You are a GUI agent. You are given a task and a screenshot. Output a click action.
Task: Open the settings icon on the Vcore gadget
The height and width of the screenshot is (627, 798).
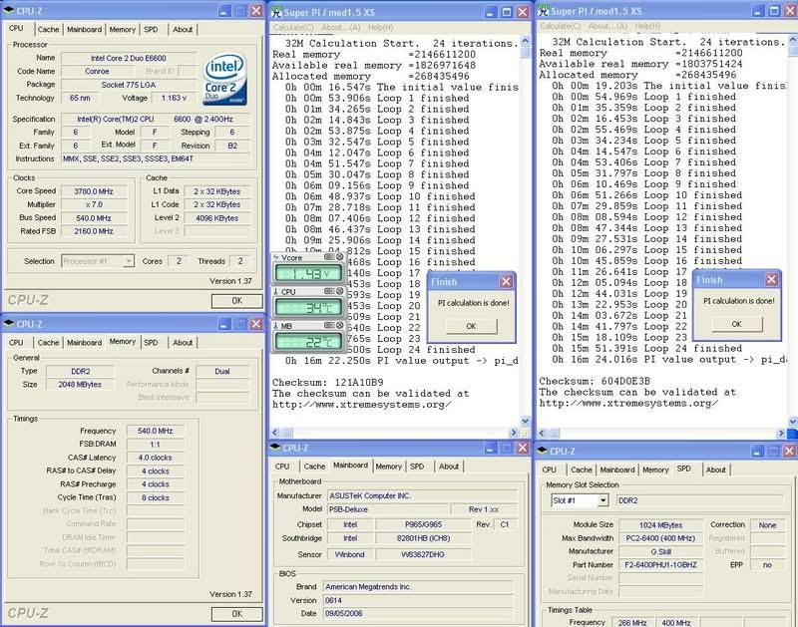point(329,257)
